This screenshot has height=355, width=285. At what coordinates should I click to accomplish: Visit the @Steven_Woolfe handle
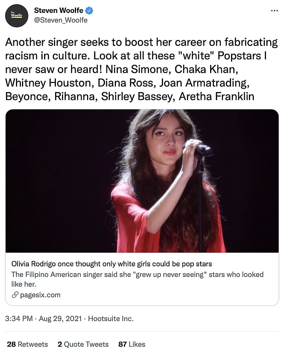click(61, 20)
